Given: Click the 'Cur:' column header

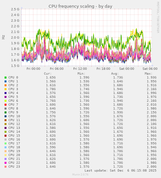Looking at the screenshot, I should click(48, 74).
